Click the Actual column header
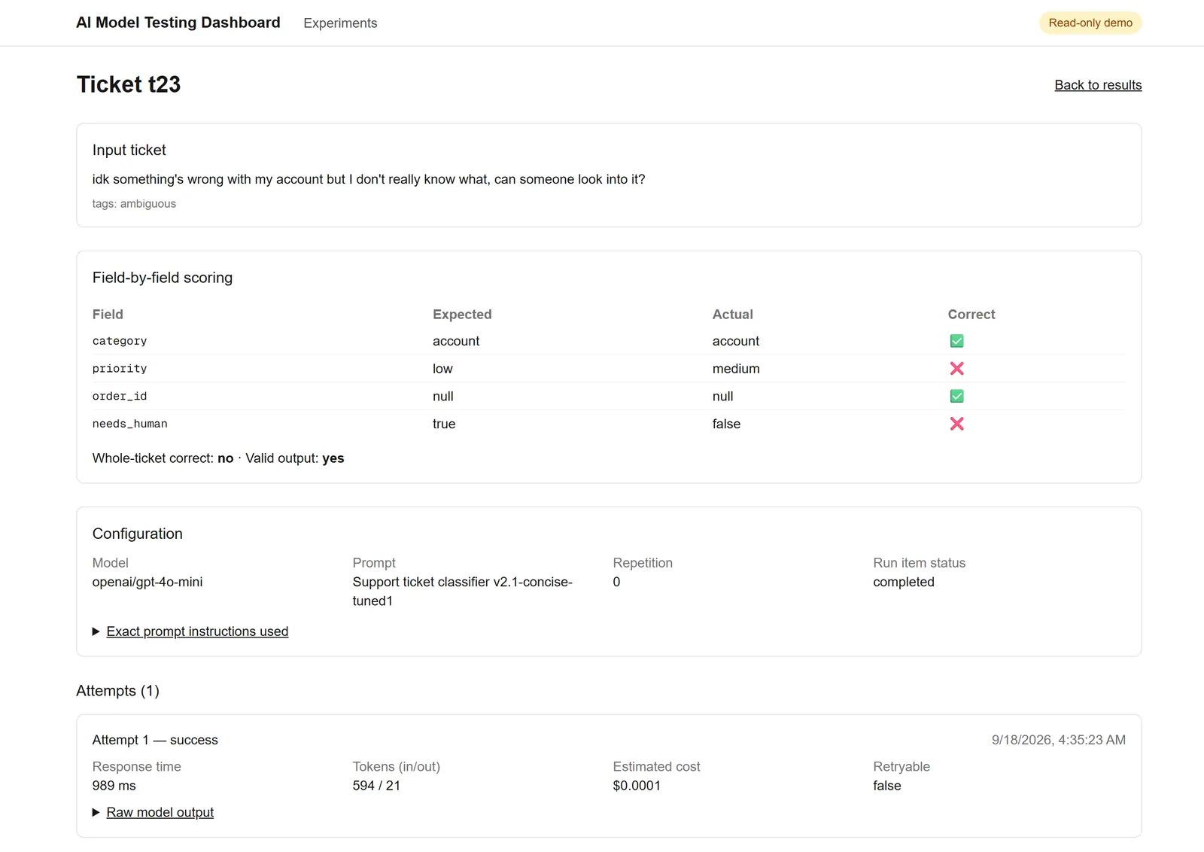 733,315
